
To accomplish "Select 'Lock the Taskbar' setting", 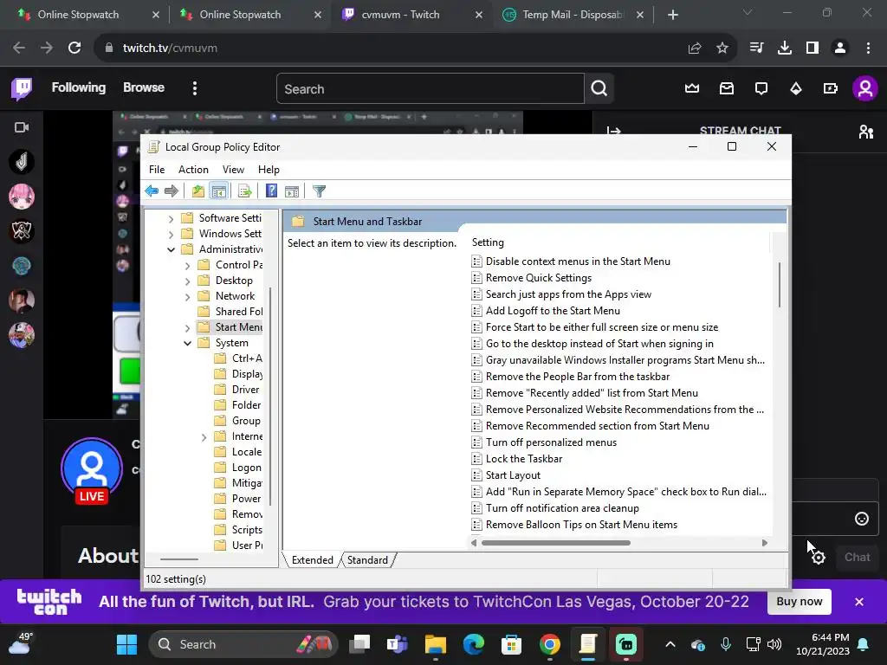I will coord(524,459).
